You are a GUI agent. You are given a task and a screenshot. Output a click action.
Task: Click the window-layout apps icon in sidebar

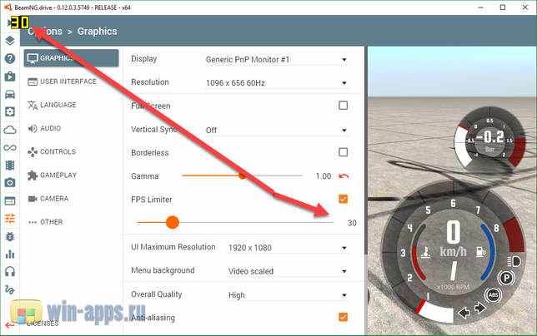coord(10,200)
